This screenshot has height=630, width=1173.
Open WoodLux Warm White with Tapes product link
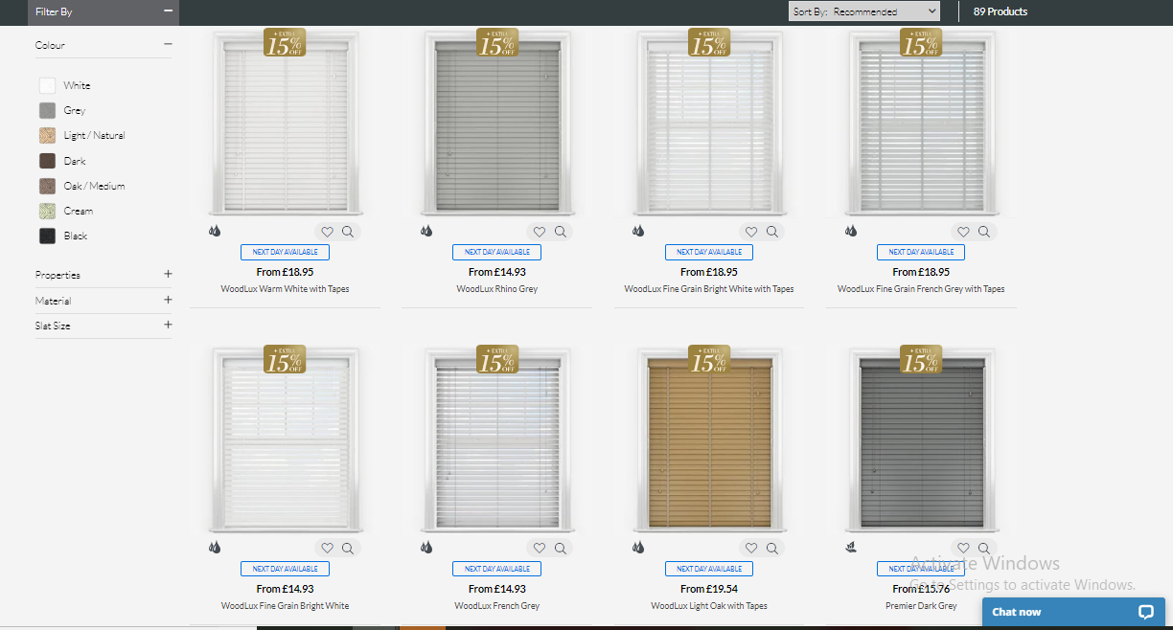click(x=285, y=288)
